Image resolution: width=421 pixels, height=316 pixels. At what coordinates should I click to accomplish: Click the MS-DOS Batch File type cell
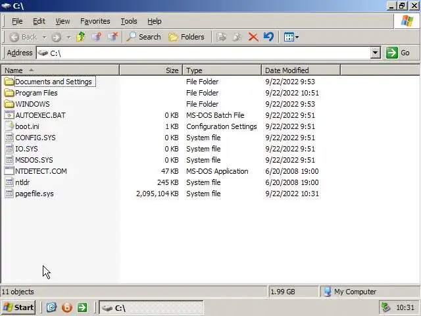click(x=215, y=115)
